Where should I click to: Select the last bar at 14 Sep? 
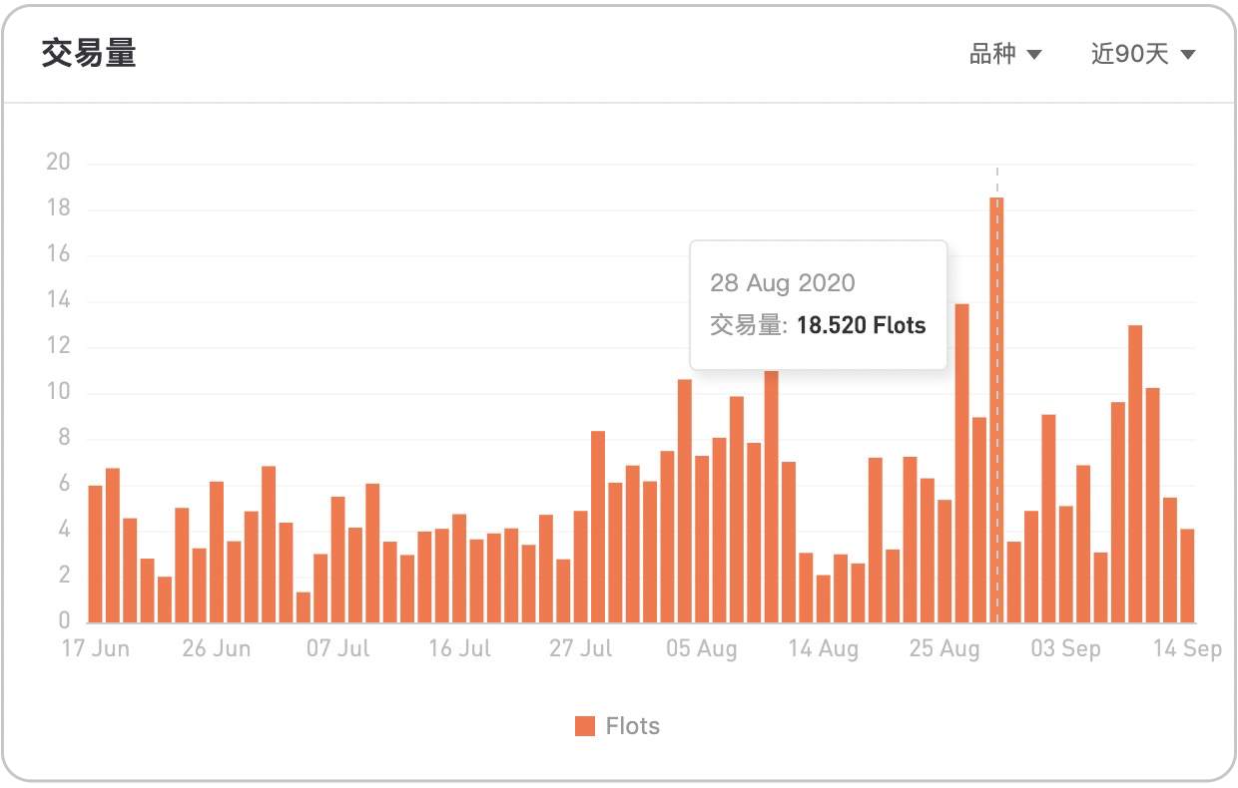pyautogui.click(x=1187, y=577)
